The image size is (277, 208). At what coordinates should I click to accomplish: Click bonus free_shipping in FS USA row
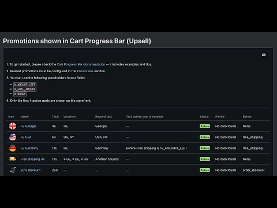point(253,137)
